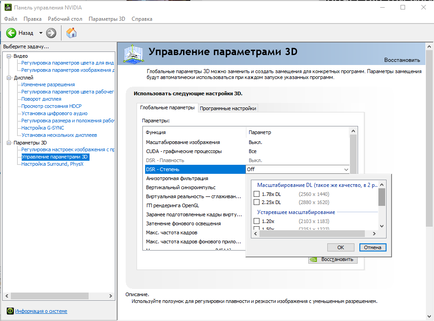Open the Home icon in toolbar
This screenshot has height=321, width=434.
pyautogui.click(x=71, y=33)
